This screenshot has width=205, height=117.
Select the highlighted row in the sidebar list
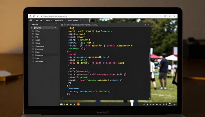(44, 28)
